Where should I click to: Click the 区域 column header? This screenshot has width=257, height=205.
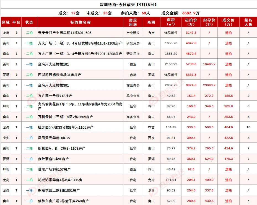6,22
